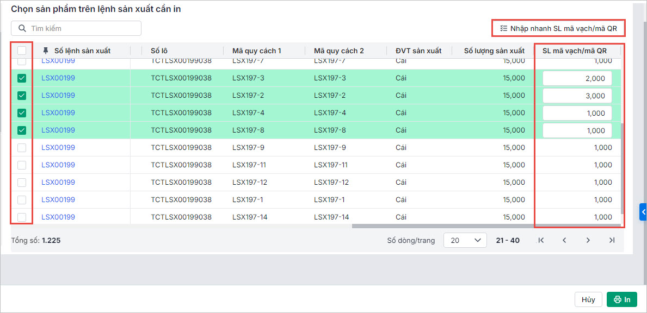The image size is (647, 313).
Task: Click TCTLSX00199038 in the LSX197-9 row
Action: coord(181,147)
